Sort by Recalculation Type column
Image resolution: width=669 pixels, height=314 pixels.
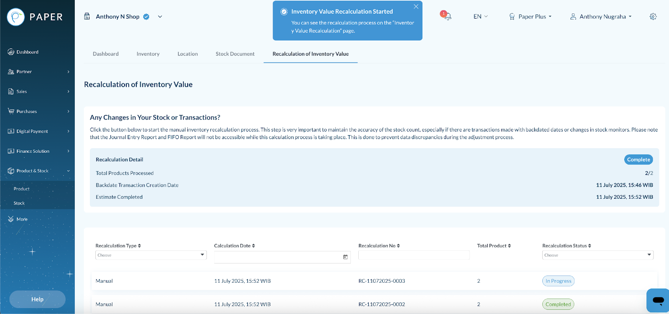(x=139, y=246)
